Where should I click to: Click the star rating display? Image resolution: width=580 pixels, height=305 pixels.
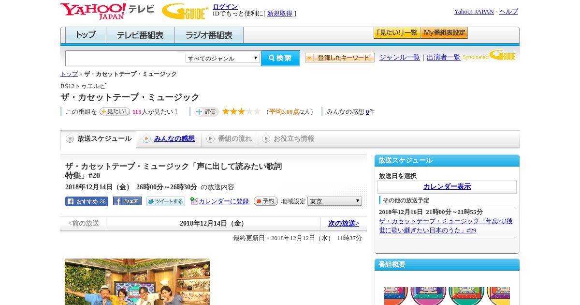(241, 111)
